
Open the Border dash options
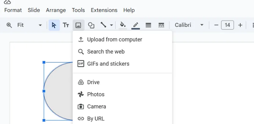[x=161, y=25]
